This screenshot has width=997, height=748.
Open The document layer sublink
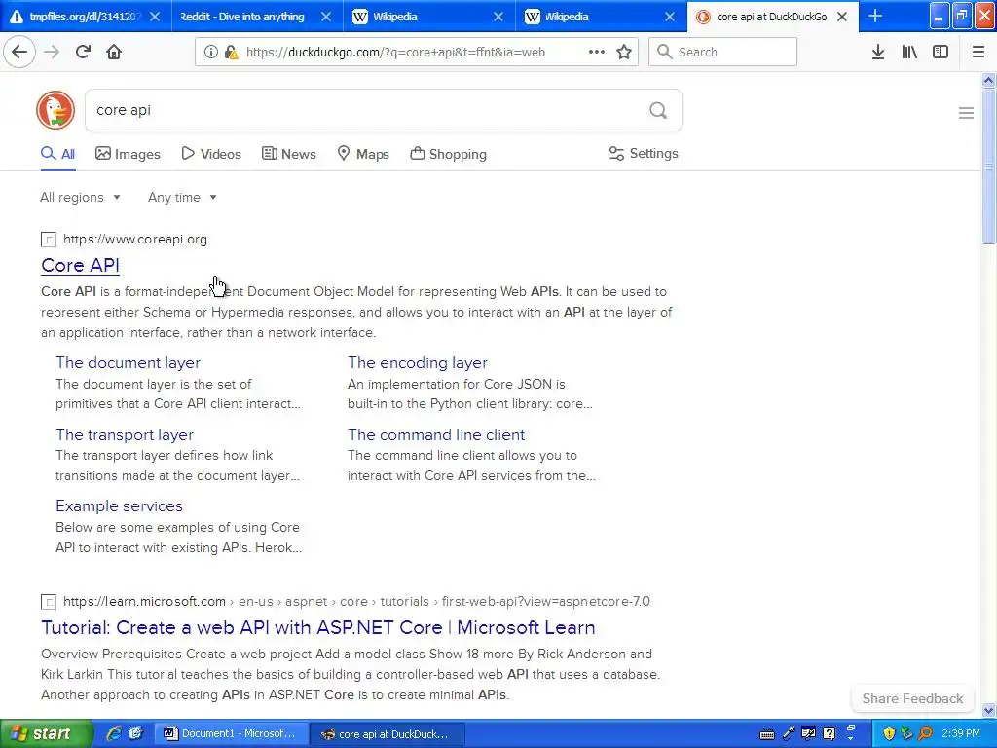[x=128, y=362]
